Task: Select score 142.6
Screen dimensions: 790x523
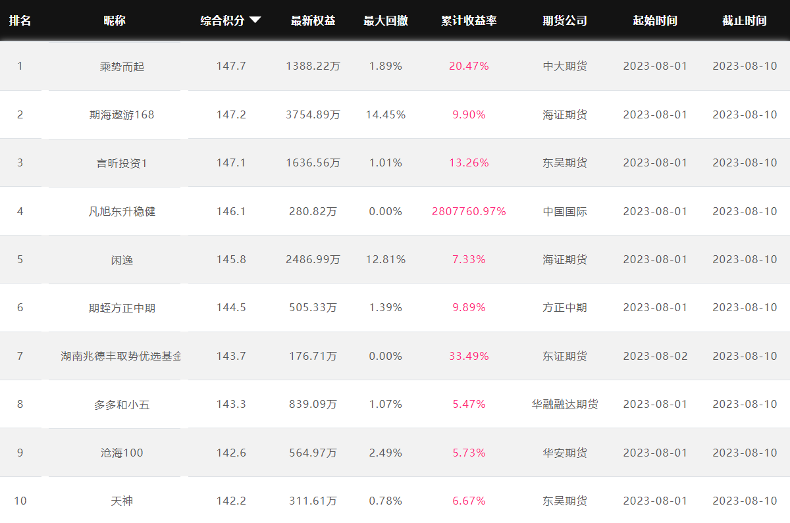Action: coord(231,453)
